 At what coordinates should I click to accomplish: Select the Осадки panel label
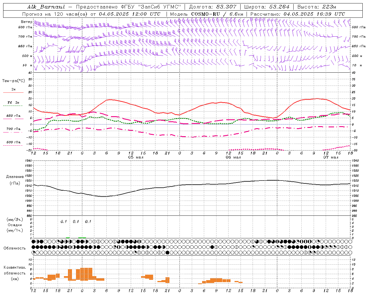tap(15, 225)
